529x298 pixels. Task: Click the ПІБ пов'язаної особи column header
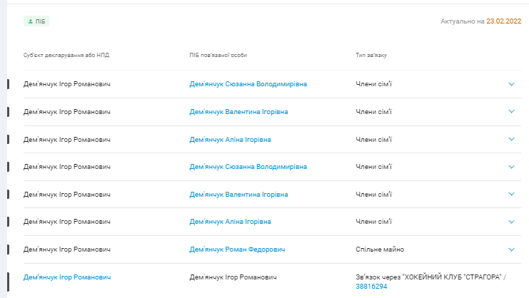218,55
